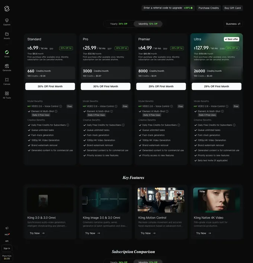
Task: Open the Assets folder icon
Action: [7, 34]
